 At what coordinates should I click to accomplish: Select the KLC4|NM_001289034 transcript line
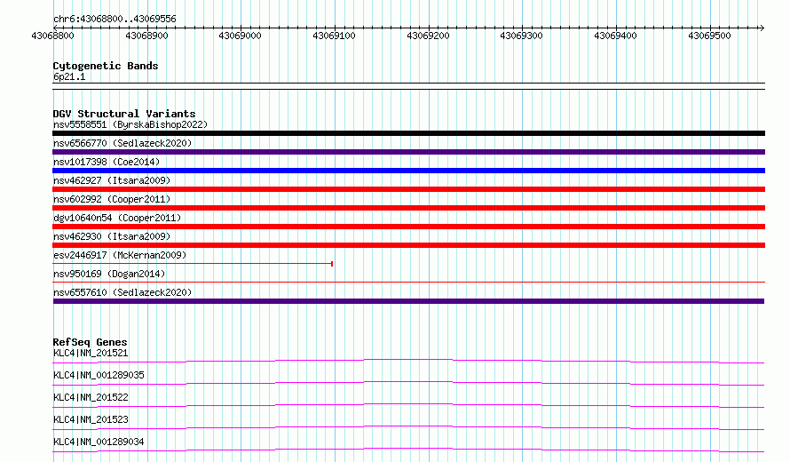coord(408,450)
